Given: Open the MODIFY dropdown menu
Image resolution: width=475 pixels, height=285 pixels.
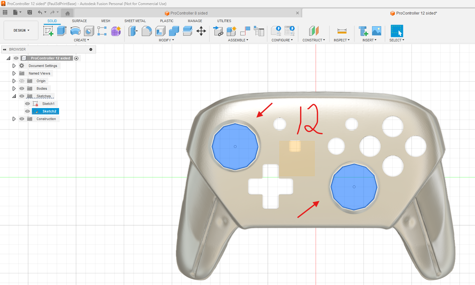Looking at the screenshot, I should coord(166,40).
